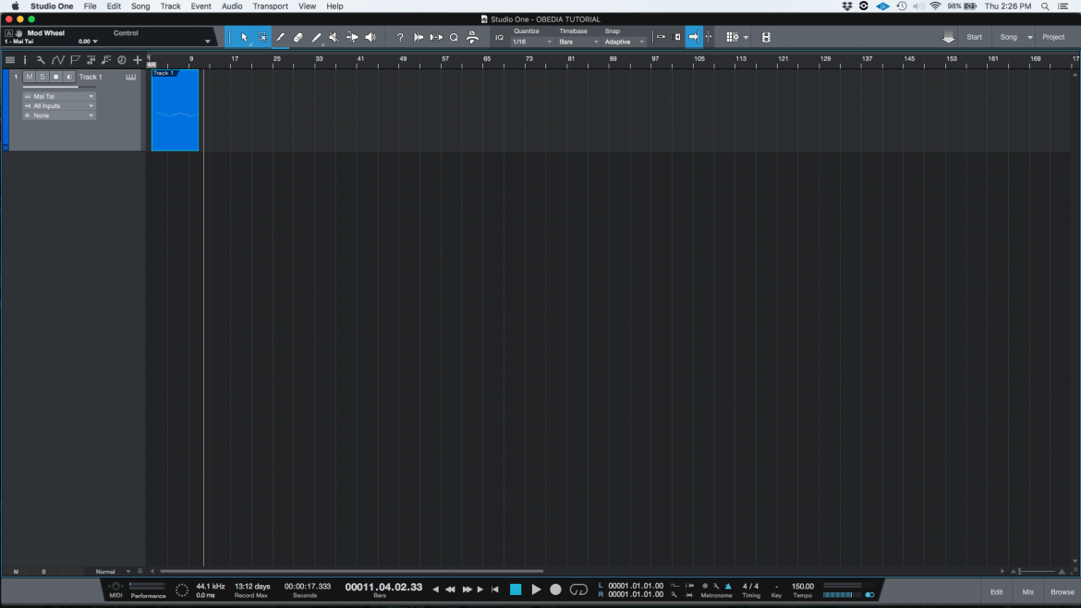Select the Paint tool
The height and width of the screenshot is (608, 1081).
(x=317, y=37)
